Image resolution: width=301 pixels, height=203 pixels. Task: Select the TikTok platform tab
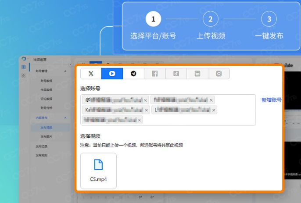pyautogui.click(x=176, y=74)
